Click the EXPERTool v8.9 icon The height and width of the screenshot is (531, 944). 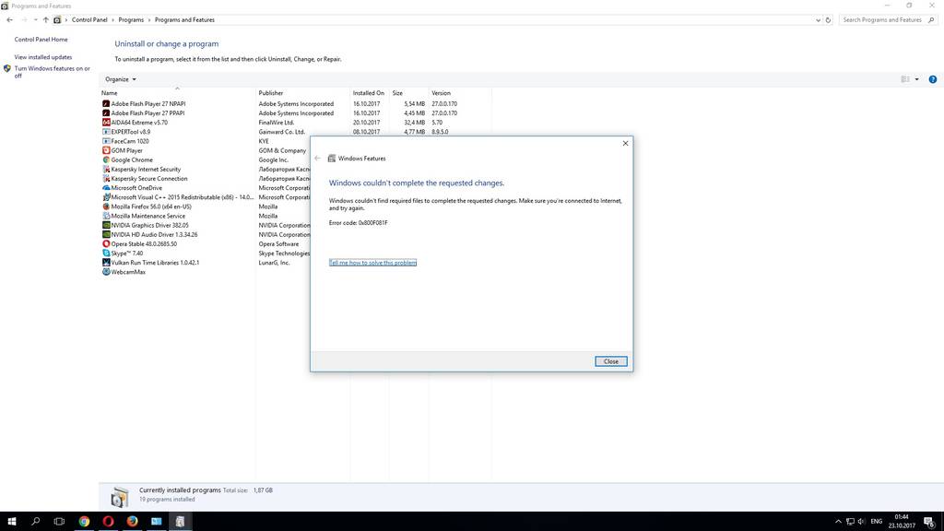pos(106,132)
